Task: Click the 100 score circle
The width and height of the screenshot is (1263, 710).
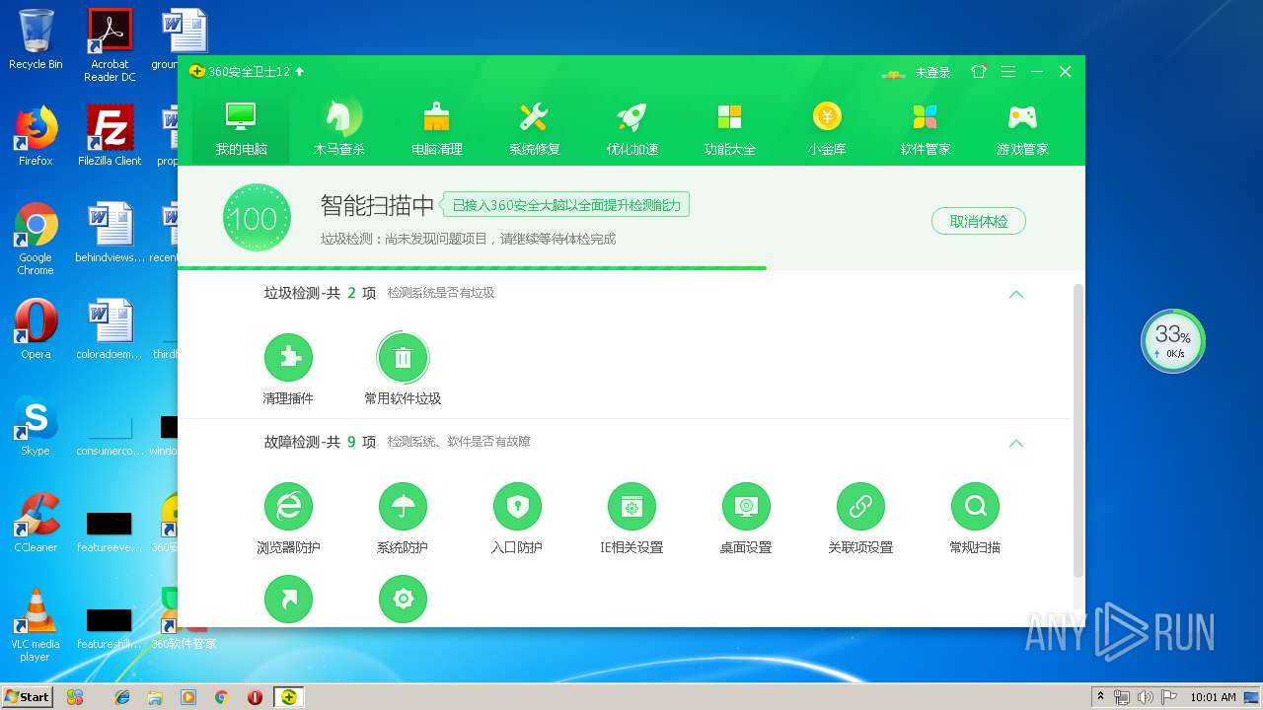Action: point(257,218)
